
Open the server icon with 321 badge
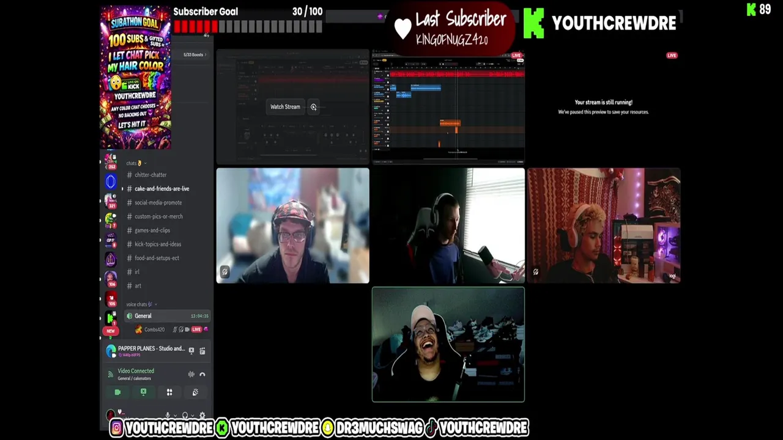pyautogui.click(x=111, y=200)
